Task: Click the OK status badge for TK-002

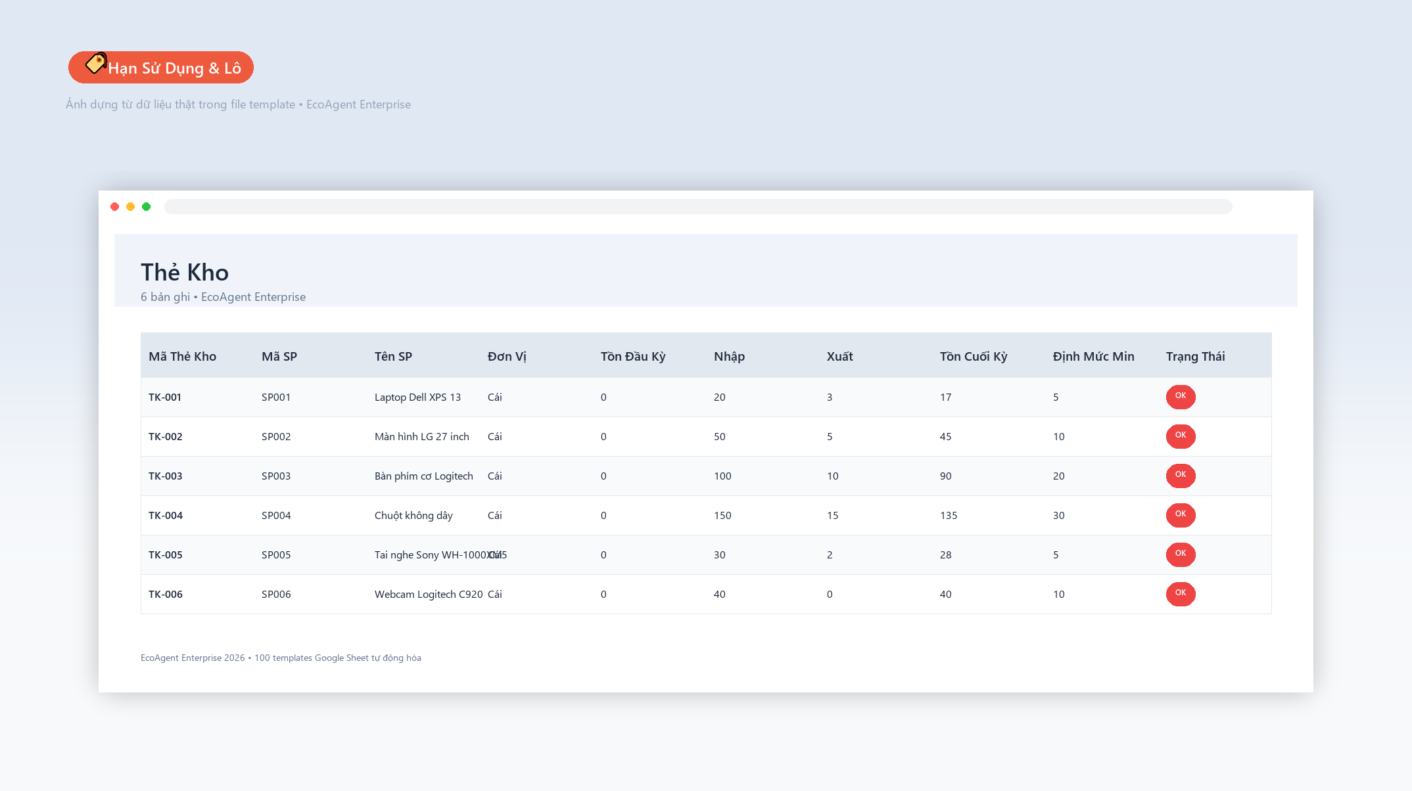Action: 1181,436
